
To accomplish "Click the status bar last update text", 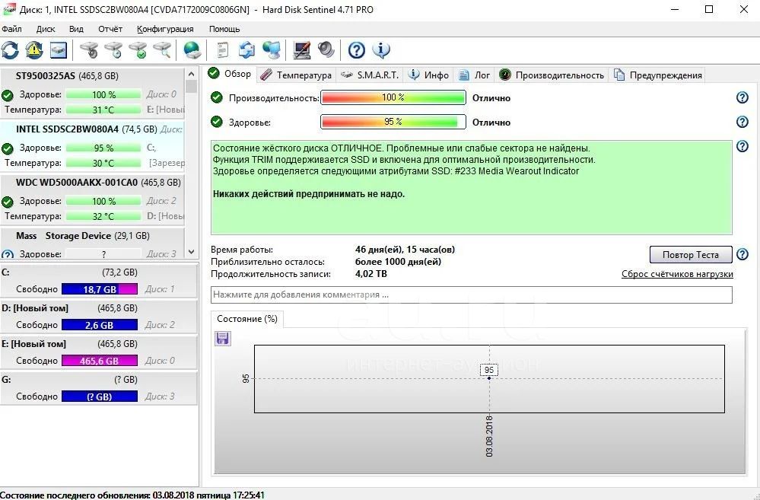I will [132, 495].
